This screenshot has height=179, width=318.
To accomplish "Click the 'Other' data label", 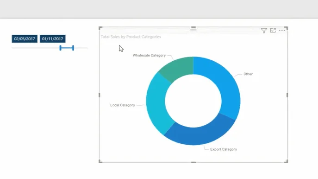I will click(x=248, y=74).
